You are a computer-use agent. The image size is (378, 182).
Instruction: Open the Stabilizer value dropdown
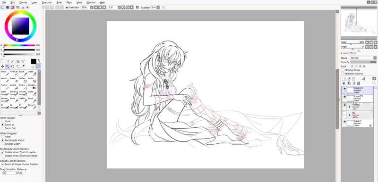[x=158, y=8]
